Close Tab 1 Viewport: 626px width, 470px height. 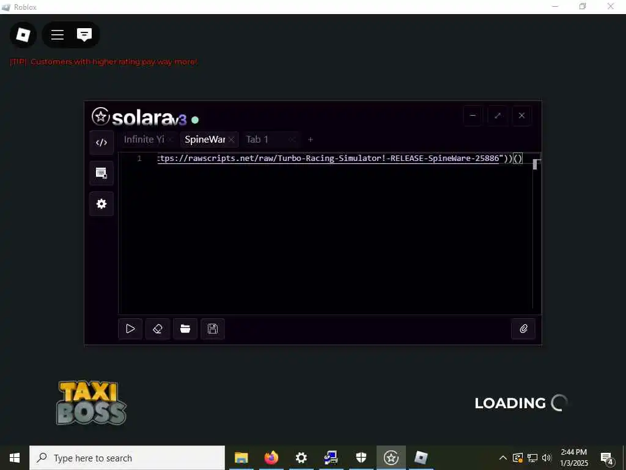(x=292, y=140)
